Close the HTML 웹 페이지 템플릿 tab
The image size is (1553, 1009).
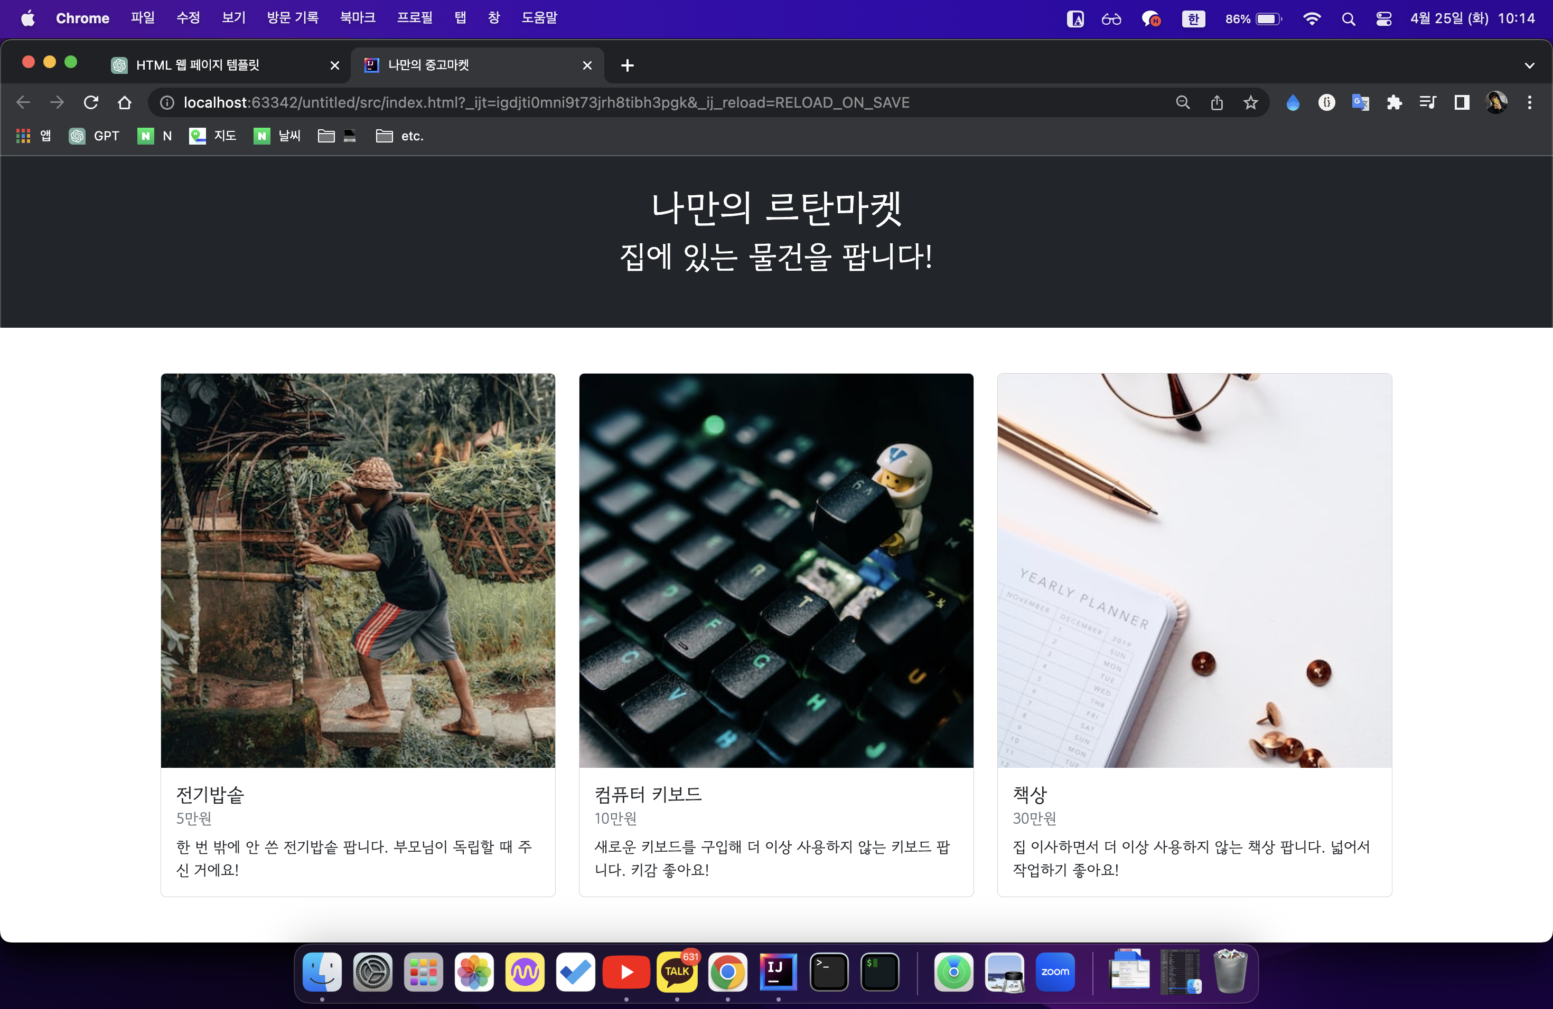(x=335, y=65)
